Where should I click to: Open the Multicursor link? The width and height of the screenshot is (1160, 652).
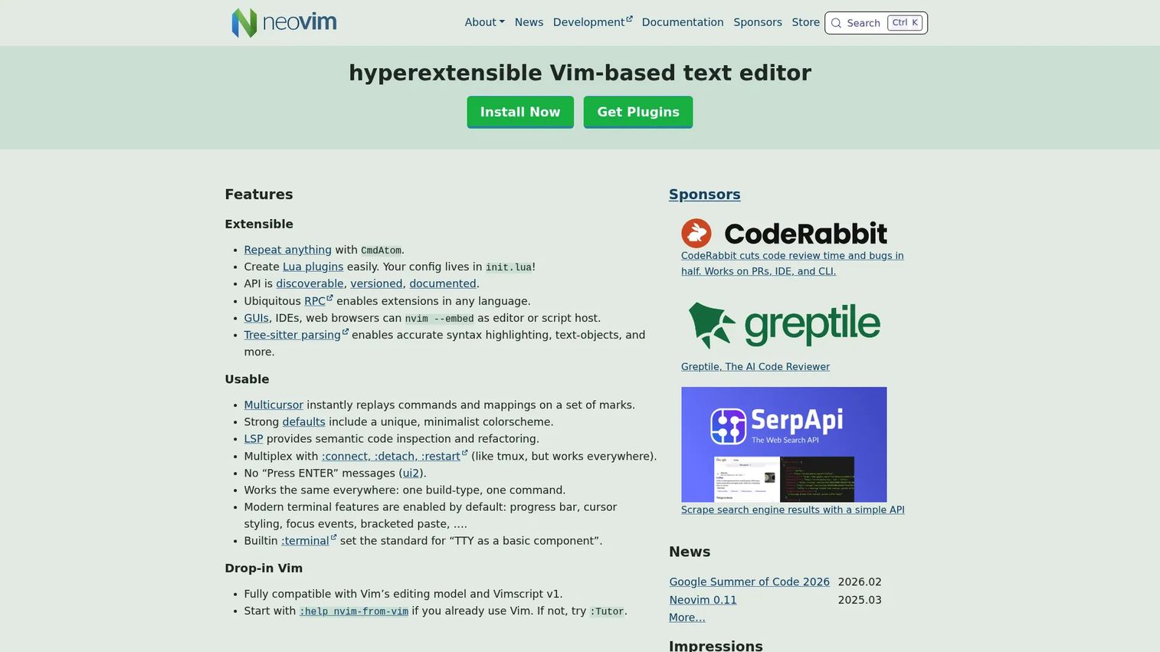(274, 405)
